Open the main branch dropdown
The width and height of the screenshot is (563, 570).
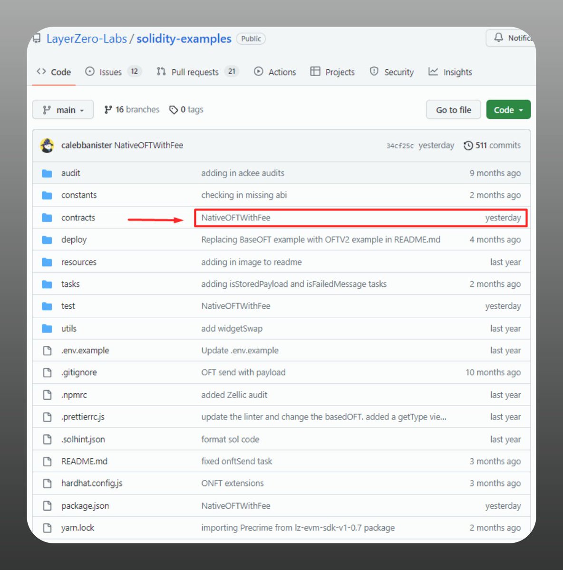click(63, 110)
